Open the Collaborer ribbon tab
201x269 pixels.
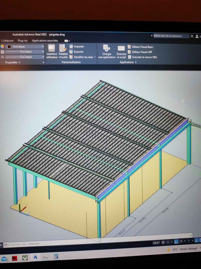click(x=7, y=41)
